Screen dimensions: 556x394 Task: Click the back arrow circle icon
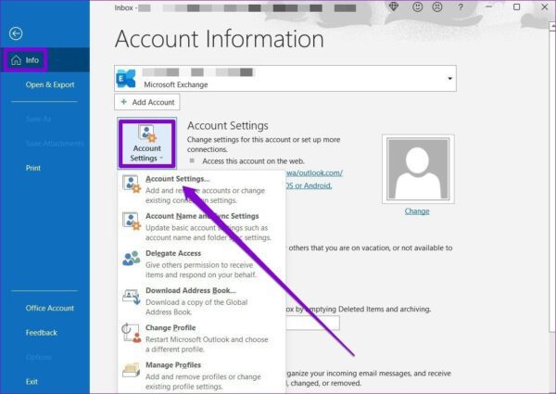(x=16, y=33)
